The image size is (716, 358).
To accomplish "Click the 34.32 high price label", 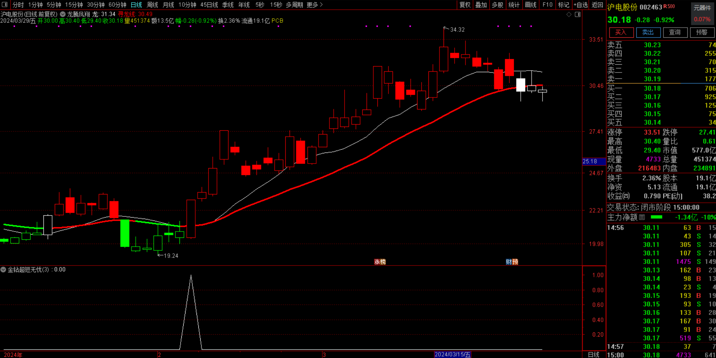I will tap(457, 29).
